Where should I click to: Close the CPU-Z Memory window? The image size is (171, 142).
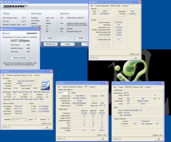140,2
